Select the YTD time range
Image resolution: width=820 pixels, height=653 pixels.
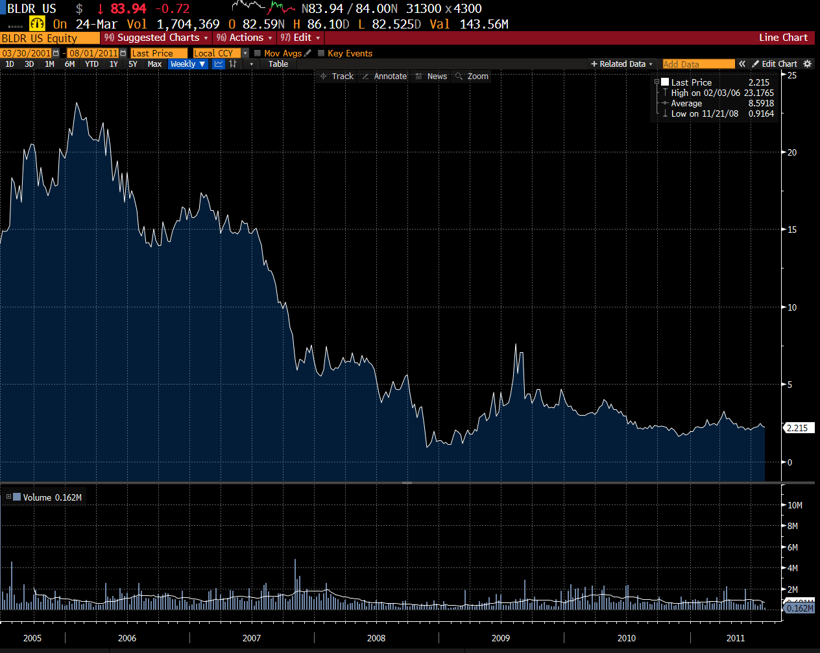(x=91, y=64)
